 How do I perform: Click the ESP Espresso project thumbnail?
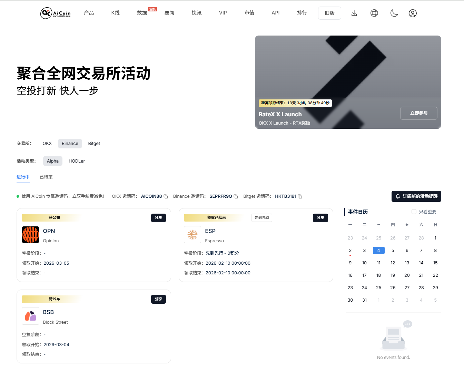[192, 234]
